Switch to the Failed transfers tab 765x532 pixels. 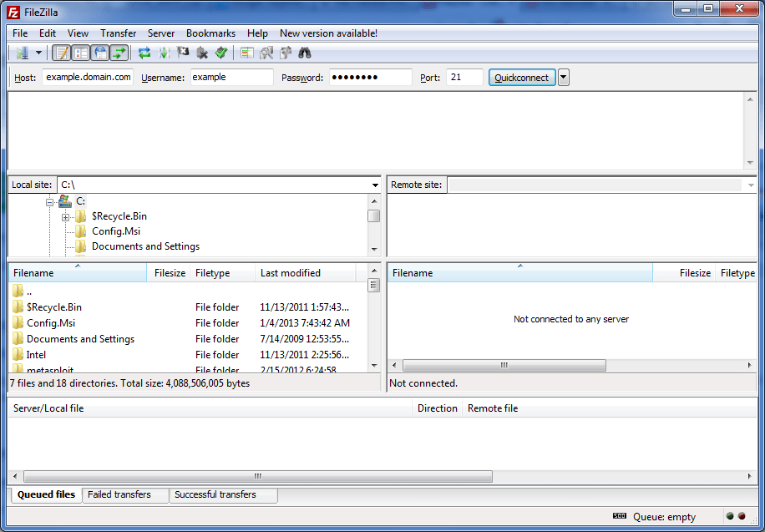click(x=124, y=494)
